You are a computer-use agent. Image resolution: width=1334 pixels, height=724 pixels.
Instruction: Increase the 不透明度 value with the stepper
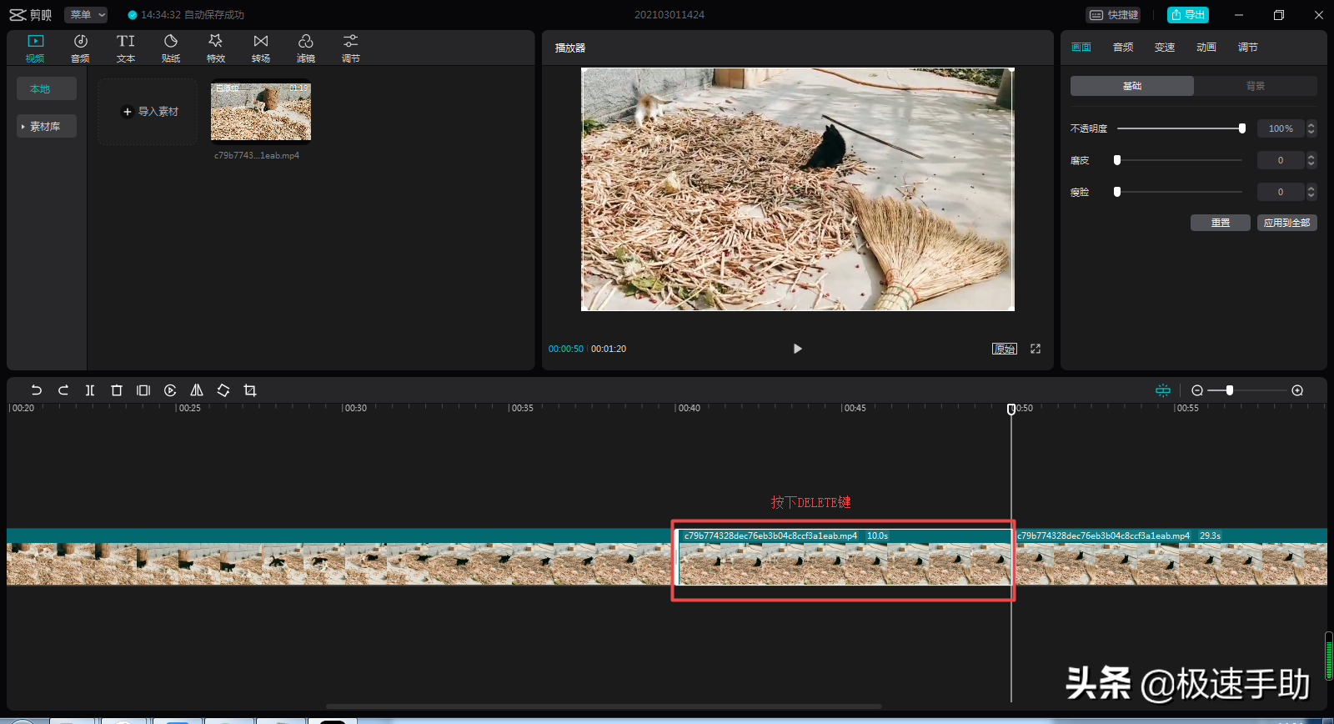(x=1311, y=125)
